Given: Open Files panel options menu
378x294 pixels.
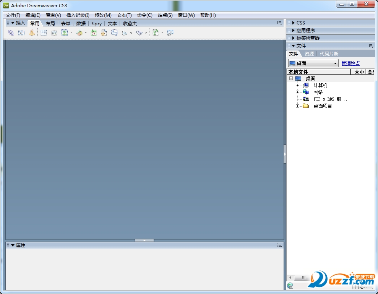Looking at the screenshot, I should [x=371, y=46].
